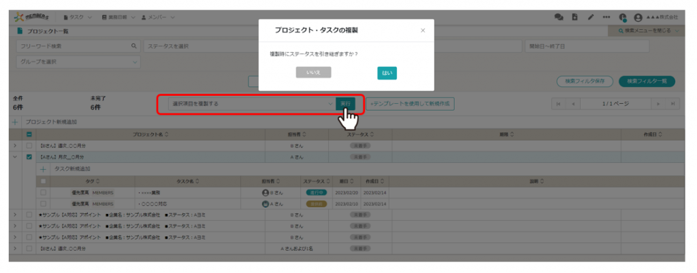Open the グループを選択 dropdown
The height and width of the screenshot is (273, 697).
(78, 62)
